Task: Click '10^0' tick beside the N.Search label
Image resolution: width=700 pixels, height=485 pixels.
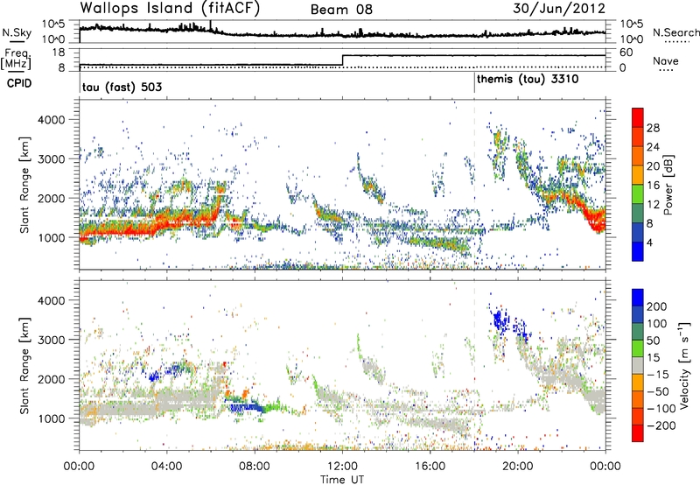Action: tap(632, 39)
